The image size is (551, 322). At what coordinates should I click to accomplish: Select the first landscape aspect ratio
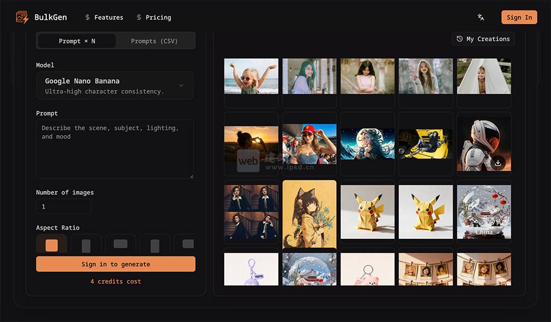(x=120, y=244)
